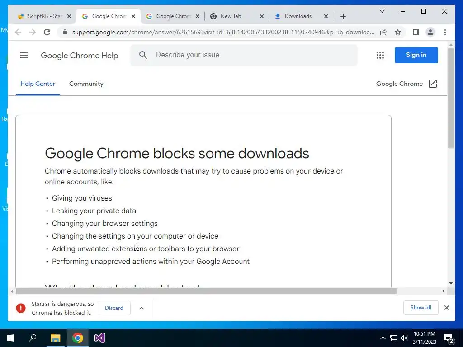Viewport: 463px width, 347px height.
Task: Click Show all downloads
Action: (420, 308)
